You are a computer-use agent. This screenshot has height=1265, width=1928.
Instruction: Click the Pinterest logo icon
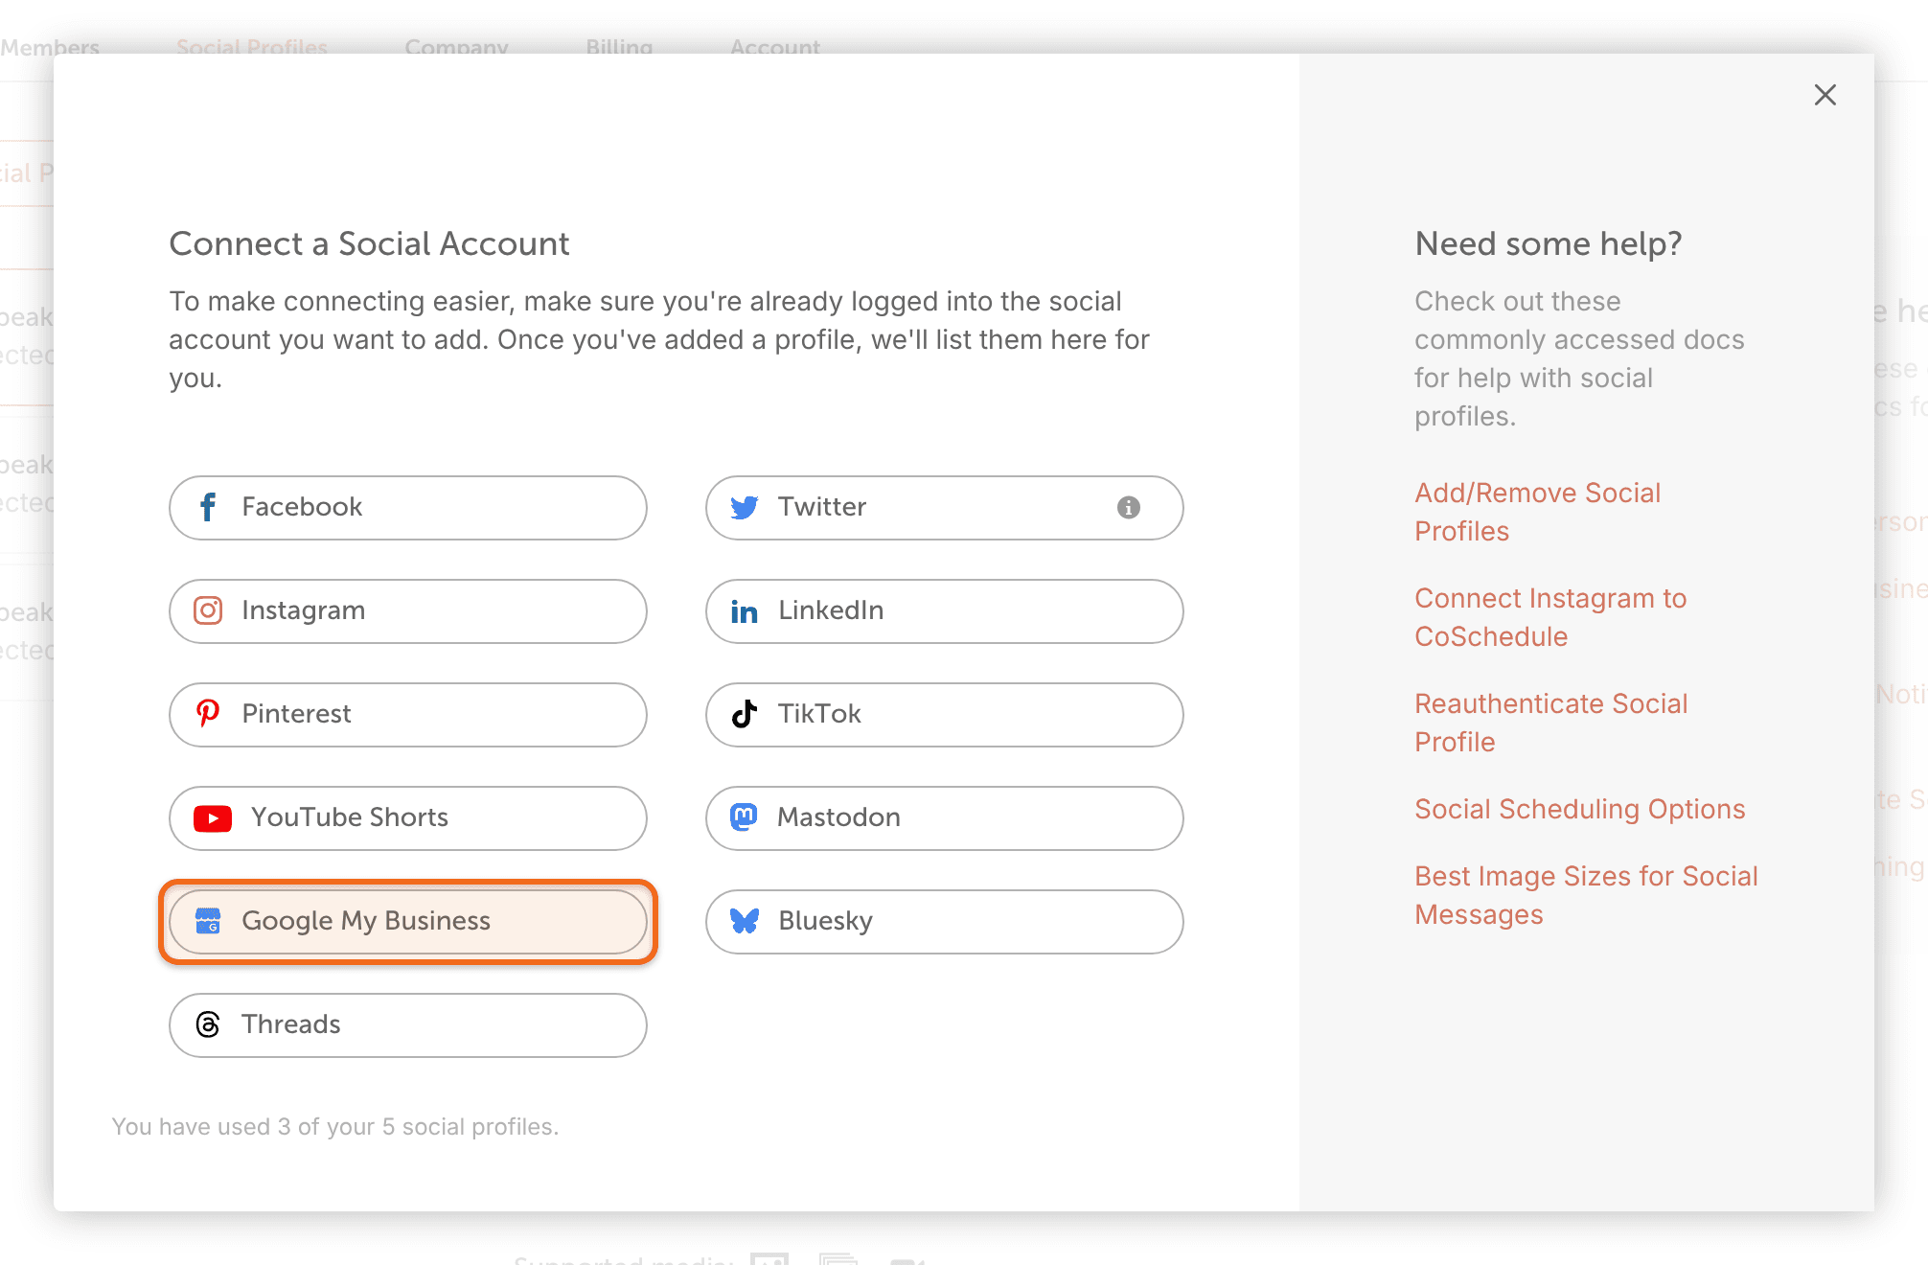click(x=208, y=714)
